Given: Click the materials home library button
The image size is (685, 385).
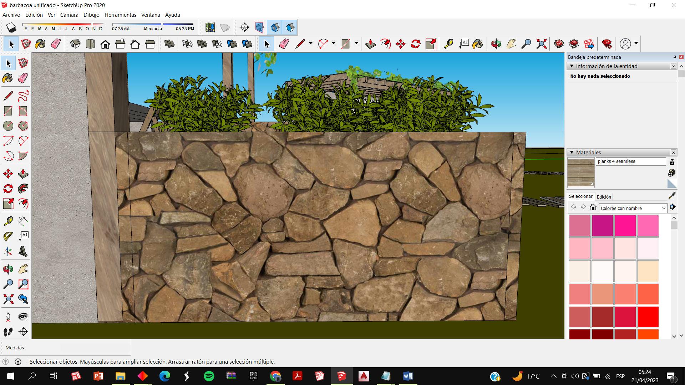Looking at the screenshot, I should pyautogui.click(x=593, y=207).
